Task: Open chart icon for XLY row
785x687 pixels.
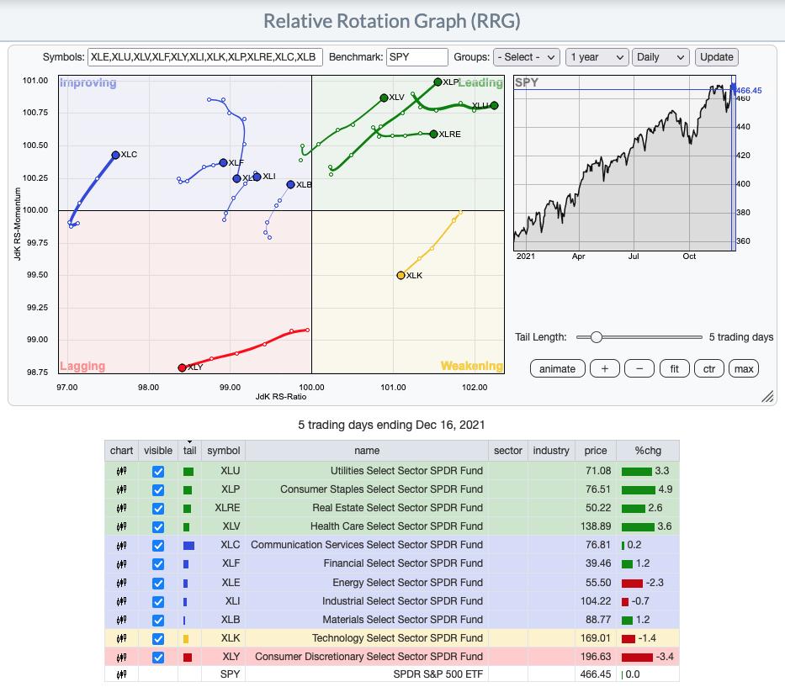Action: [x=121, y=657]
